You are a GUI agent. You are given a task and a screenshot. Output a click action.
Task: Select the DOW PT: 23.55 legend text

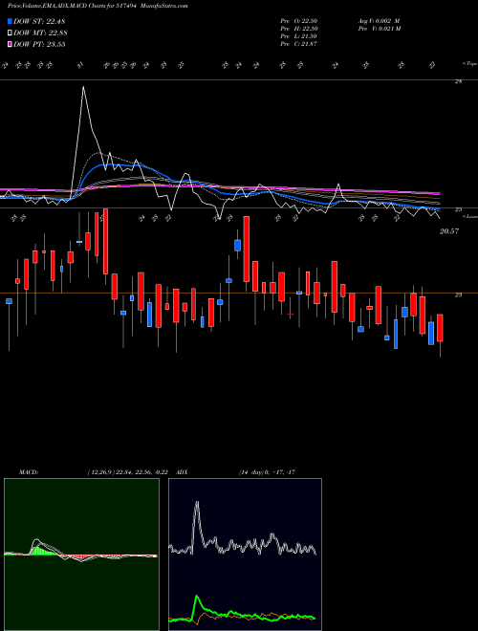click(x=39, y=44)
